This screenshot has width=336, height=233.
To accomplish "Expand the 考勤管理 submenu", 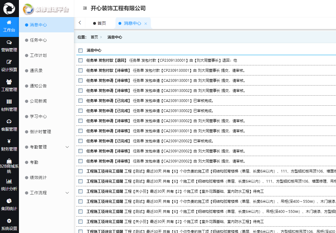I will coord(46,147).
